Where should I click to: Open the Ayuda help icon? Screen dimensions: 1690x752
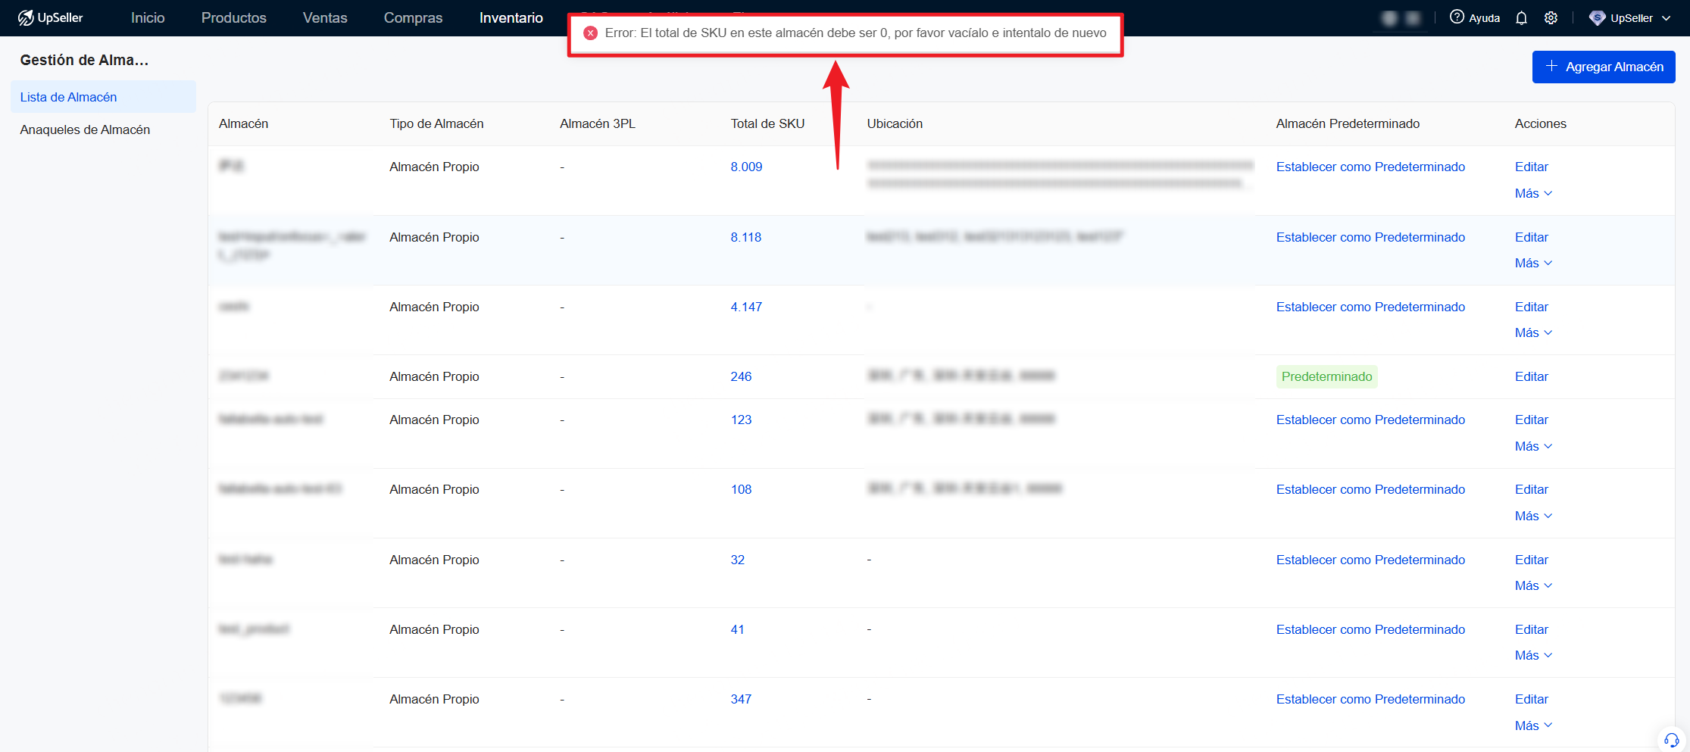(x=1457, y=17)
